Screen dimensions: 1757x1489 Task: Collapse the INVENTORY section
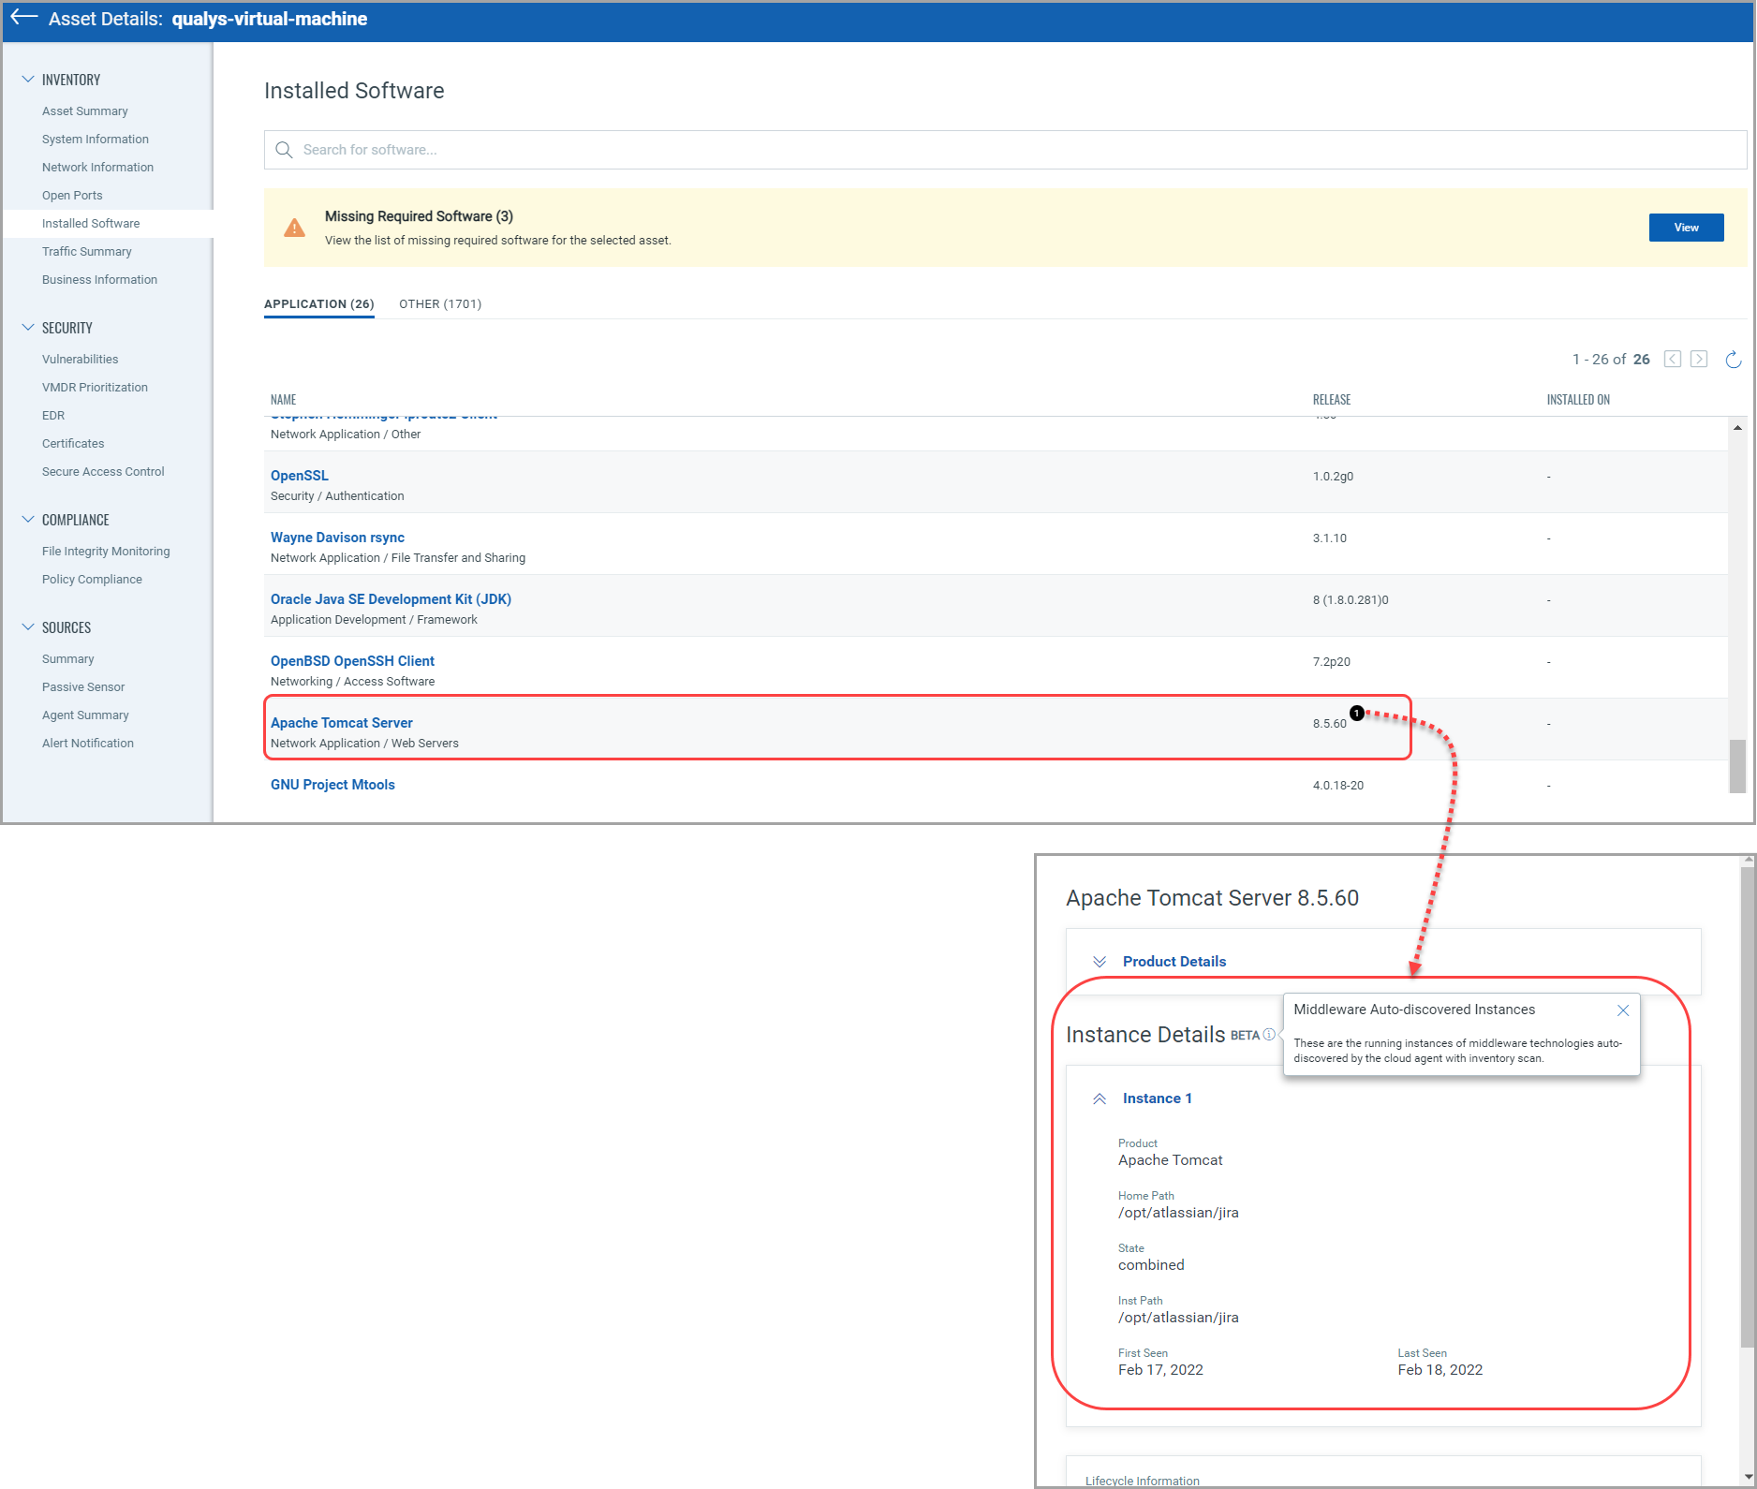coord(28,80)
